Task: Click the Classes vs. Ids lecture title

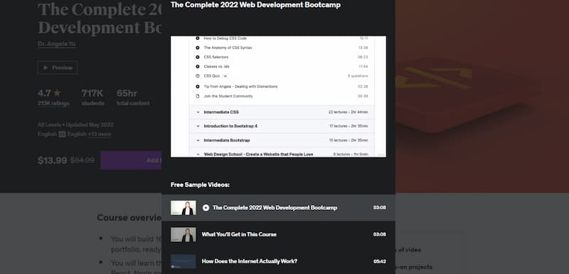Action: (217, 66)
